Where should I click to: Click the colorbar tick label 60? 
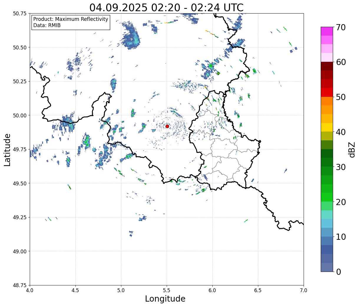340,62
